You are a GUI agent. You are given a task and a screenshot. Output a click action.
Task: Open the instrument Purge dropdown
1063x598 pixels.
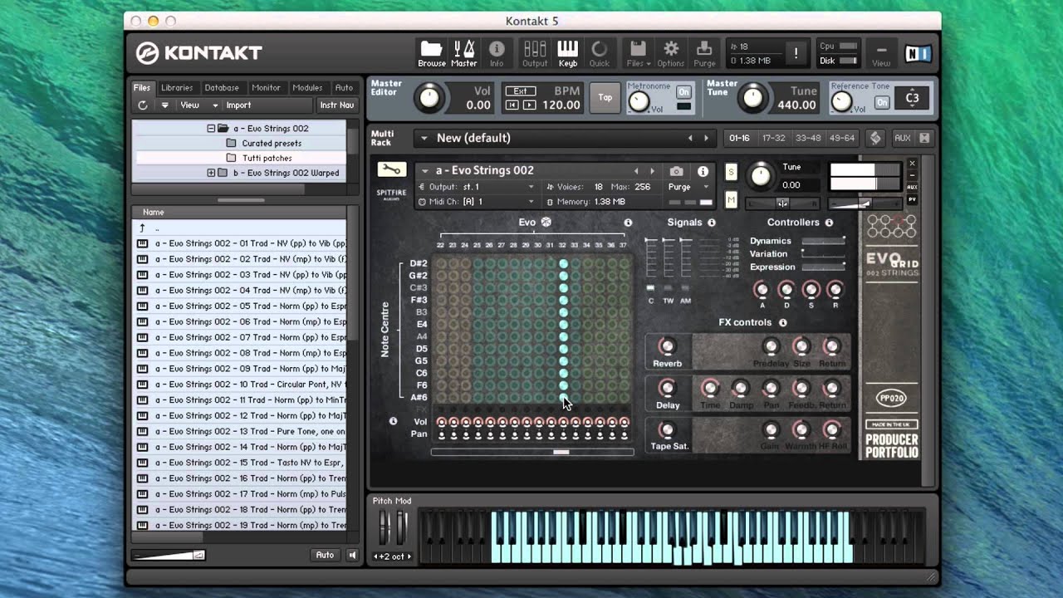690,187
